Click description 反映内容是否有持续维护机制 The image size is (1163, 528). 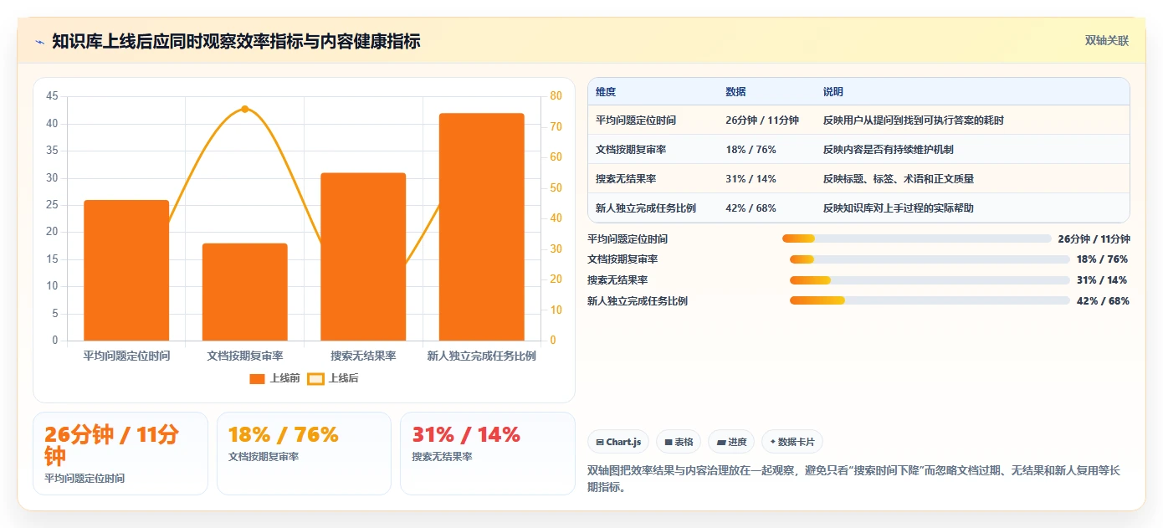[889, 150]
